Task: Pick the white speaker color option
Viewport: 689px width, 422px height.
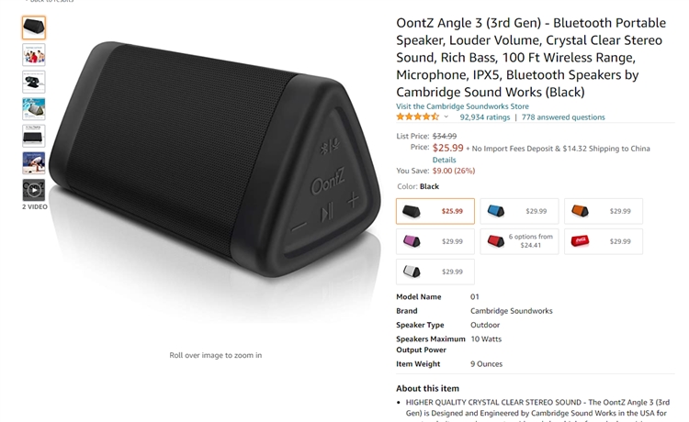Action: point(435,272)
